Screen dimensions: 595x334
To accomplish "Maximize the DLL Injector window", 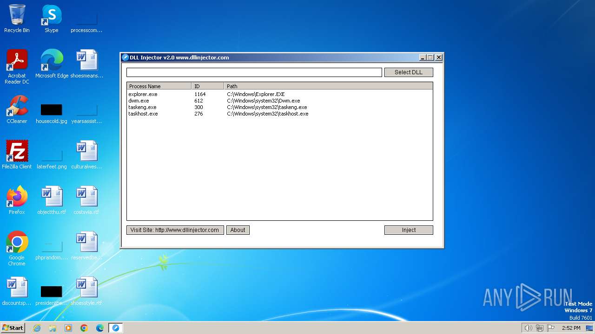I will click(430, 58).
